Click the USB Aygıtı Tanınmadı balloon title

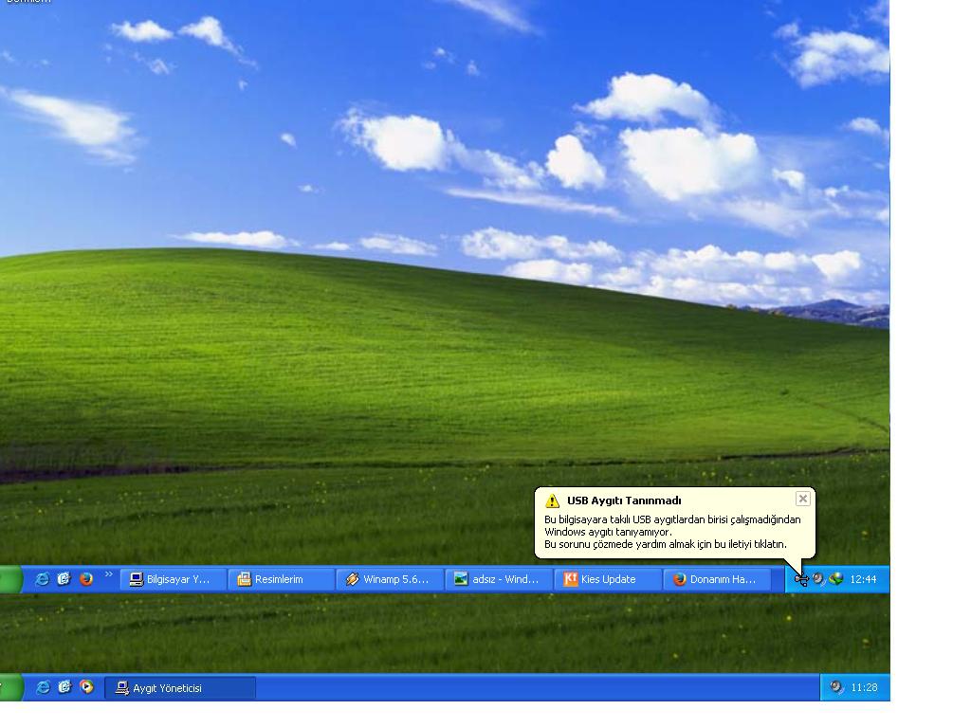point(624,500)
